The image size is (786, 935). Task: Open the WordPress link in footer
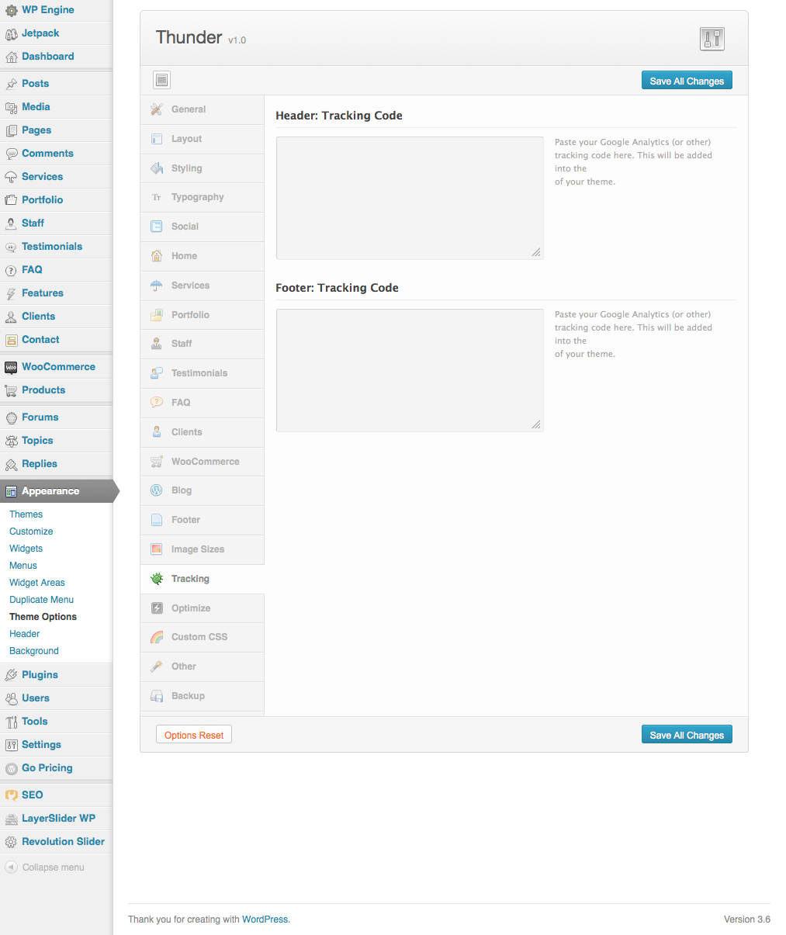pyautogui.click(x=265, y=919)
